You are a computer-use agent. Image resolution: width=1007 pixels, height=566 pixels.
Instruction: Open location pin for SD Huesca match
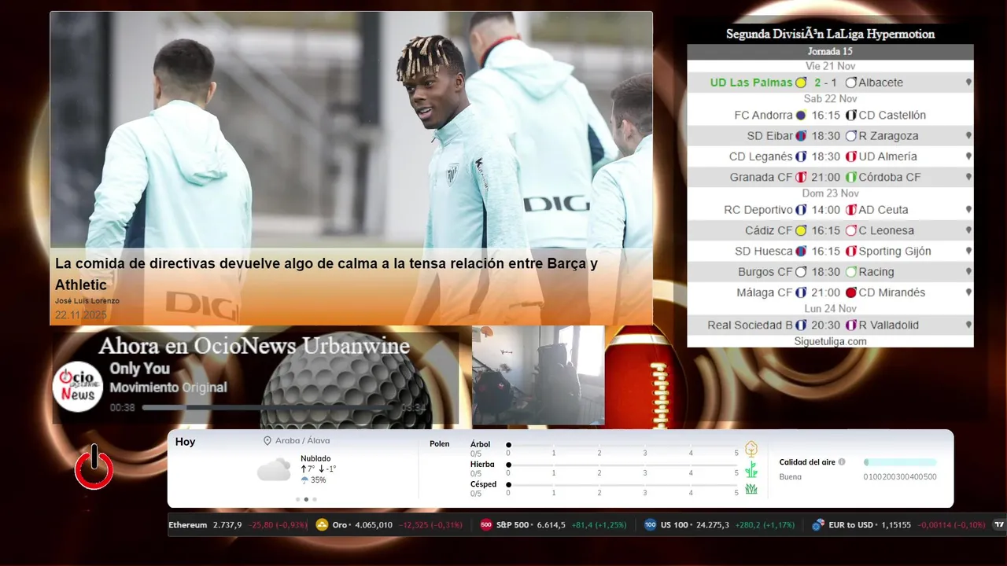pyautogui.click(x=968, y=252)
